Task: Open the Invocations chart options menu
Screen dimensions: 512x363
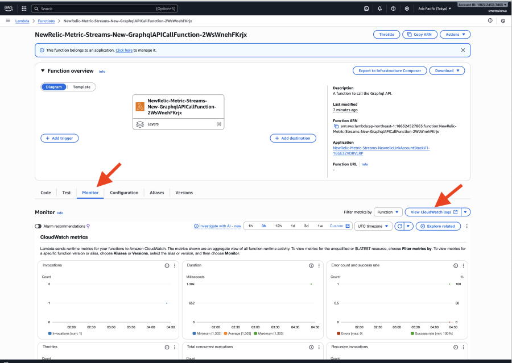Action: [175, 265]
